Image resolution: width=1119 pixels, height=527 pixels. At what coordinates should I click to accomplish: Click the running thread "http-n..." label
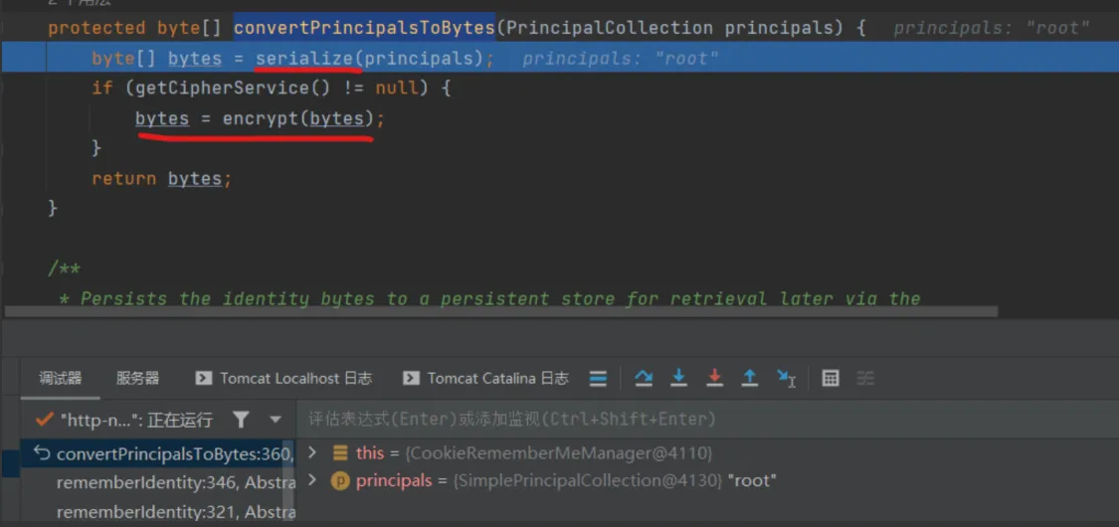(x=135, y=420)
